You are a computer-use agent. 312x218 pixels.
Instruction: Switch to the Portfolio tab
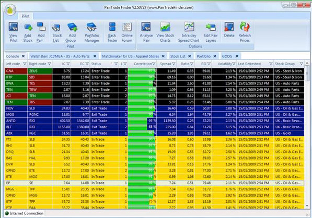pos(203,56)
